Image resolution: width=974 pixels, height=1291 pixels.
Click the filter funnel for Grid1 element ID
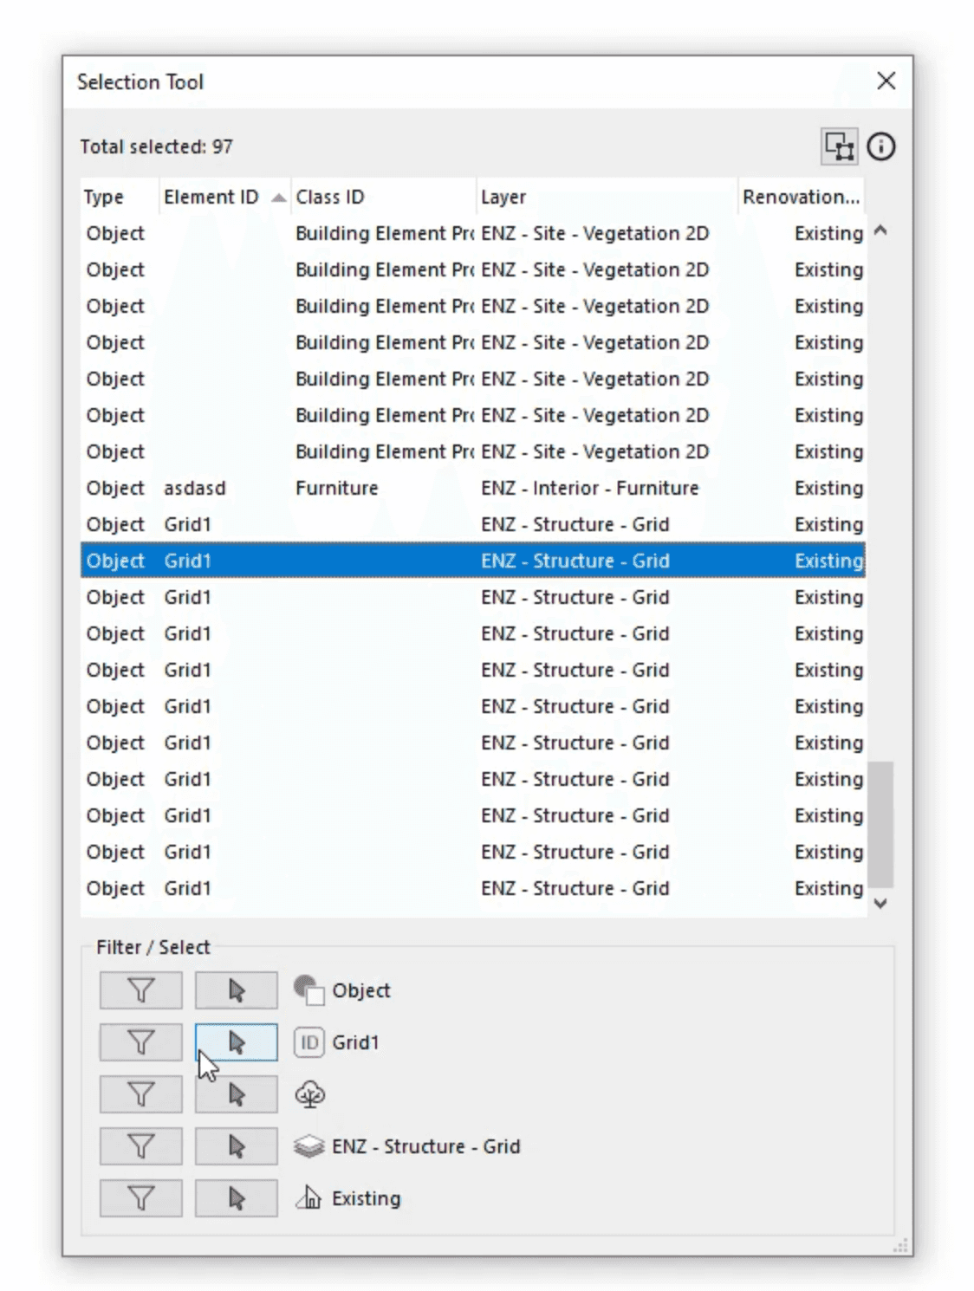tap(140, 1041)
